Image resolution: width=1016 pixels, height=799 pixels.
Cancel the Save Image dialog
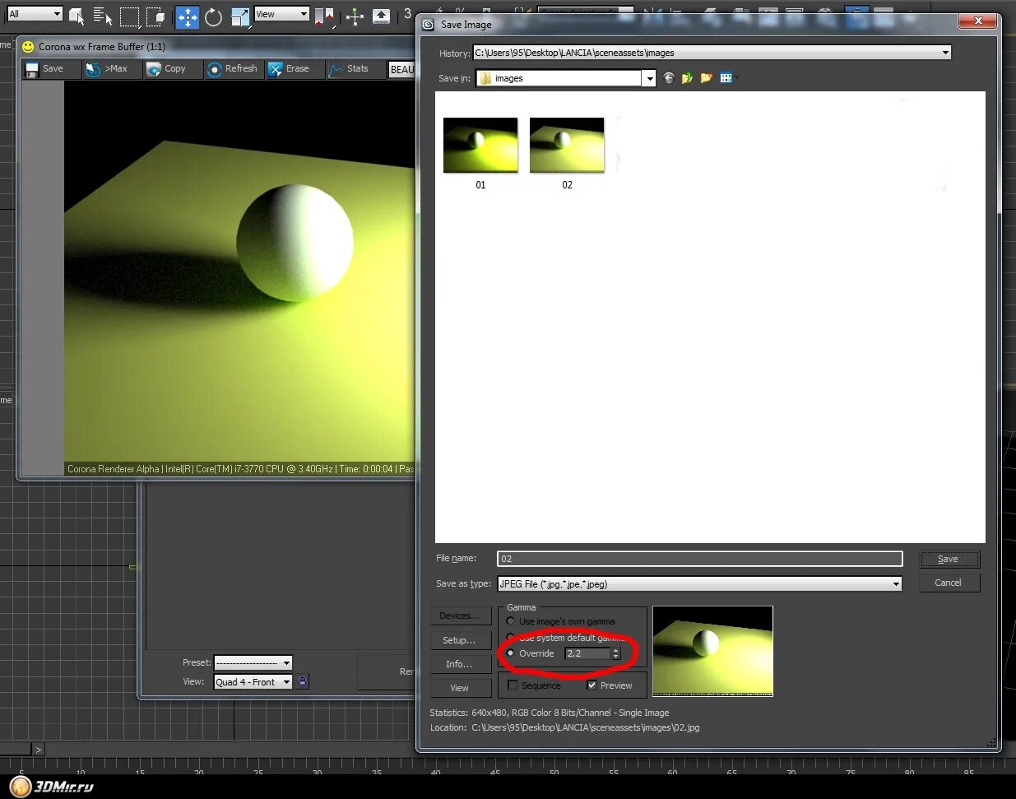click(x=949, y=583)
